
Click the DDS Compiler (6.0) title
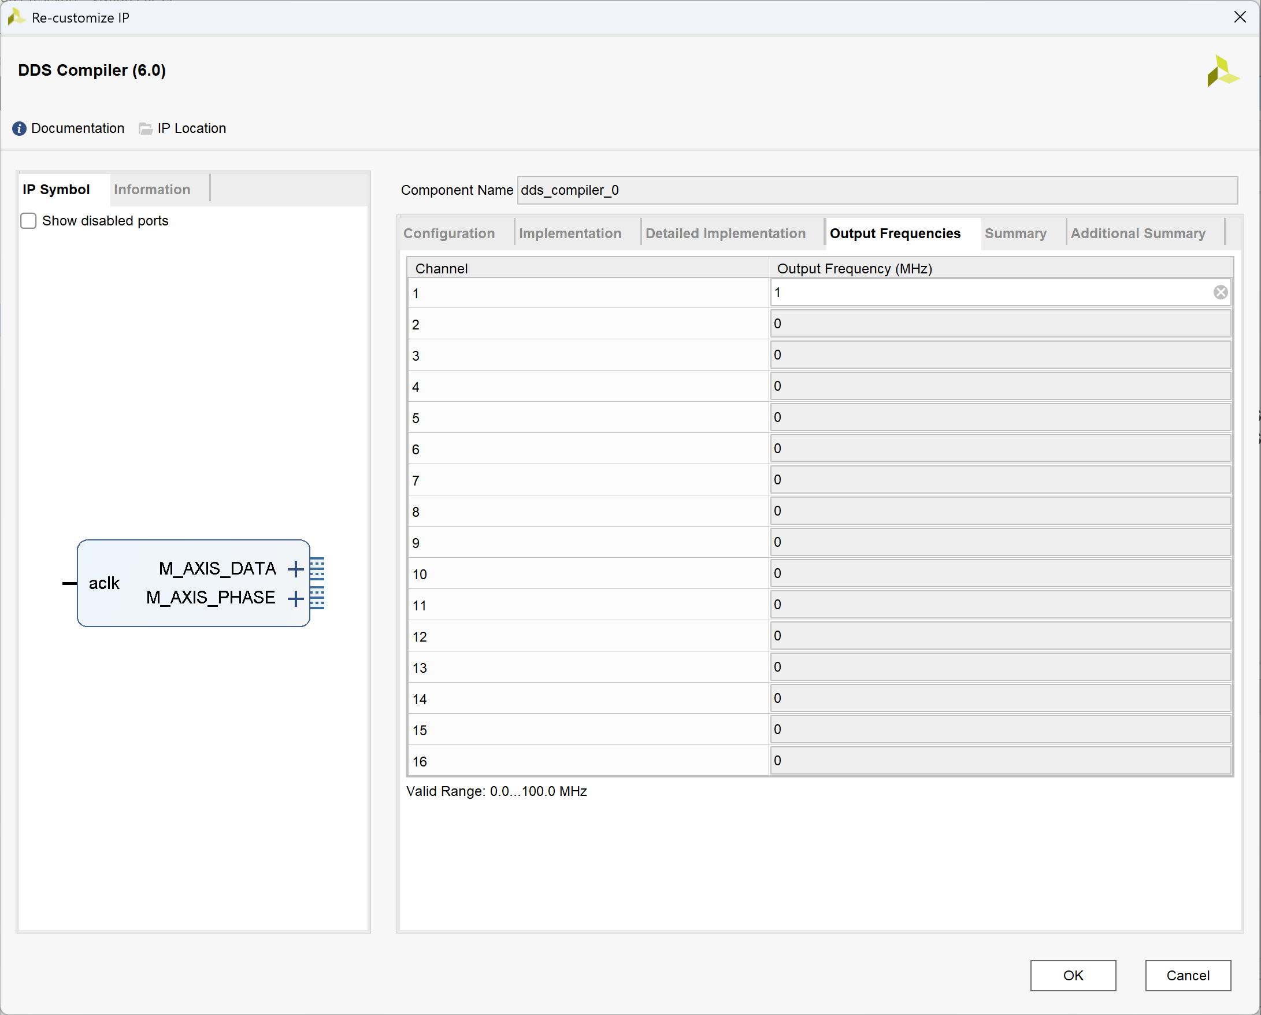(92, 70)
